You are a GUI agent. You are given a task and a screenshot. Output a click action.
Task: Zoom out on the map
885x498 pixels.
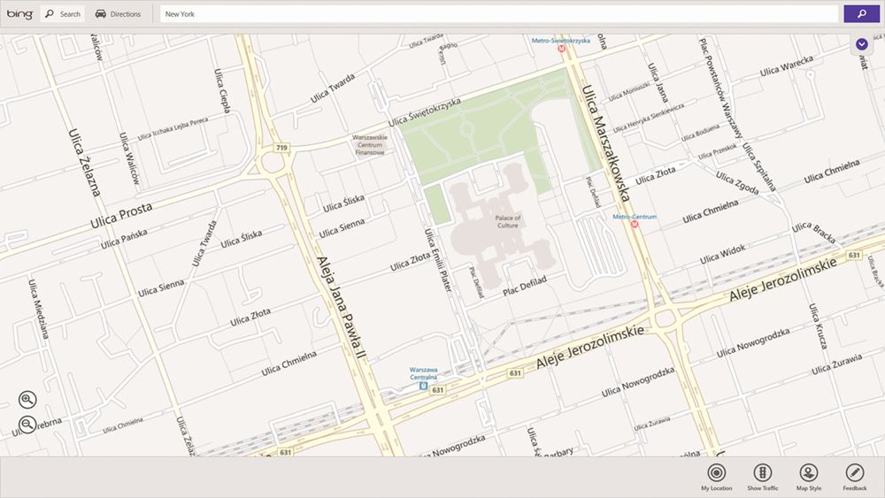[x=27, y=424]
